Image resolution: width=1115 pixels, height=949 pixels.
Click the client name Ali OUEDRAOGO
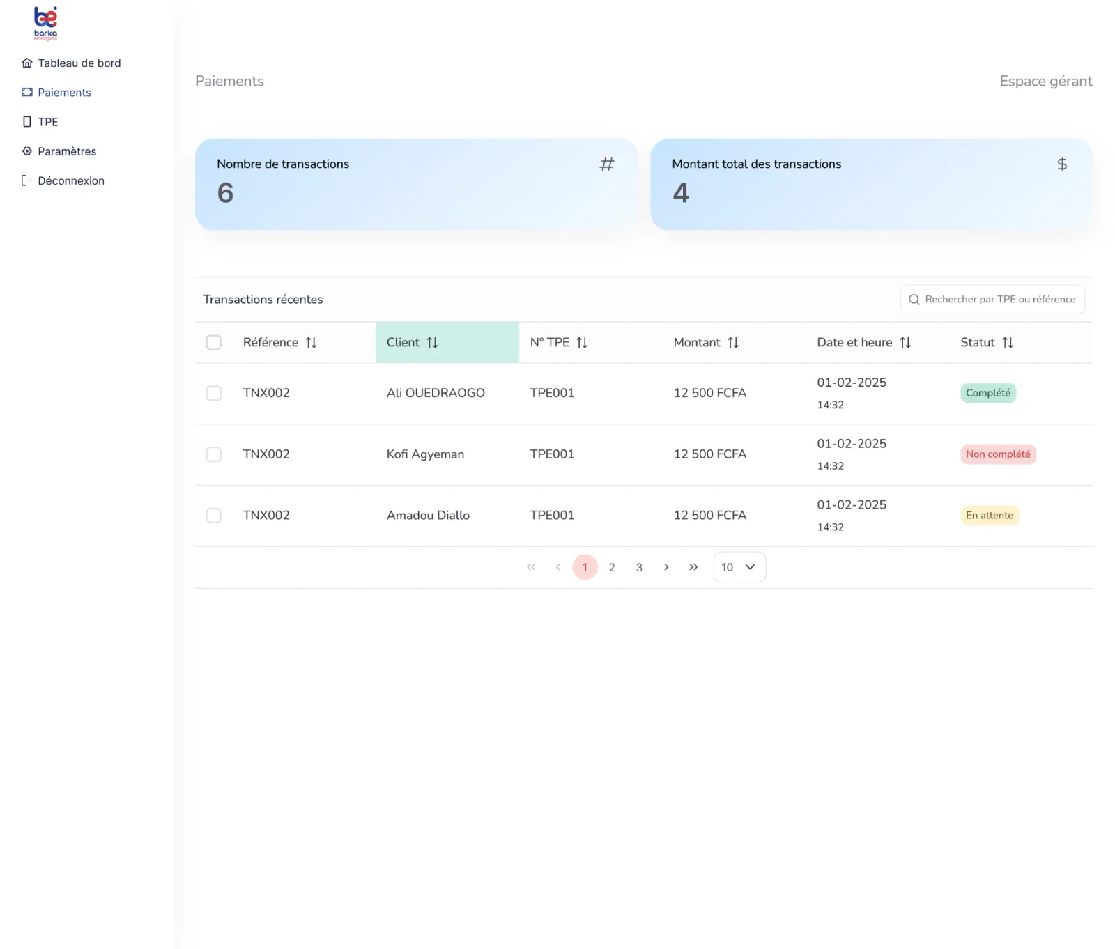click(436, 394)
